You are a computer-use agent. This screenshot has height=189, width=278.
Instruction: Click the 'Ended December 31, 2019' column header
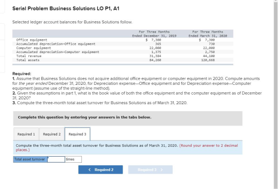click(154, 36)
